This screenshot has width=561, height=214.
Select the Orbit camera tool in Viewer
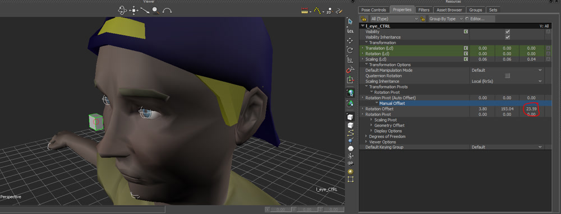tap(122, 10)
